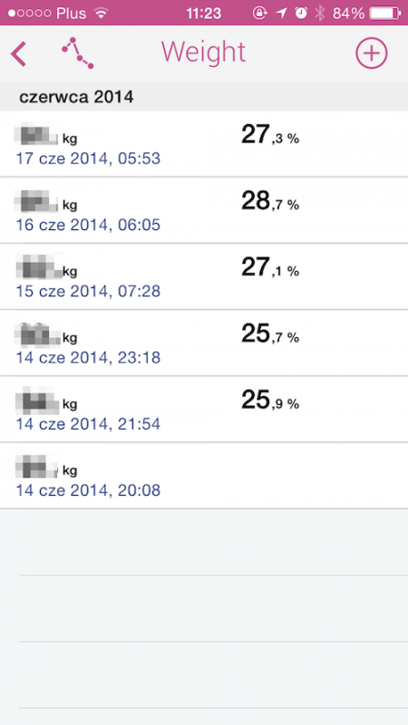Tap the alarm clock status icon
408x725 pixels.
click(x=301, y=13)
